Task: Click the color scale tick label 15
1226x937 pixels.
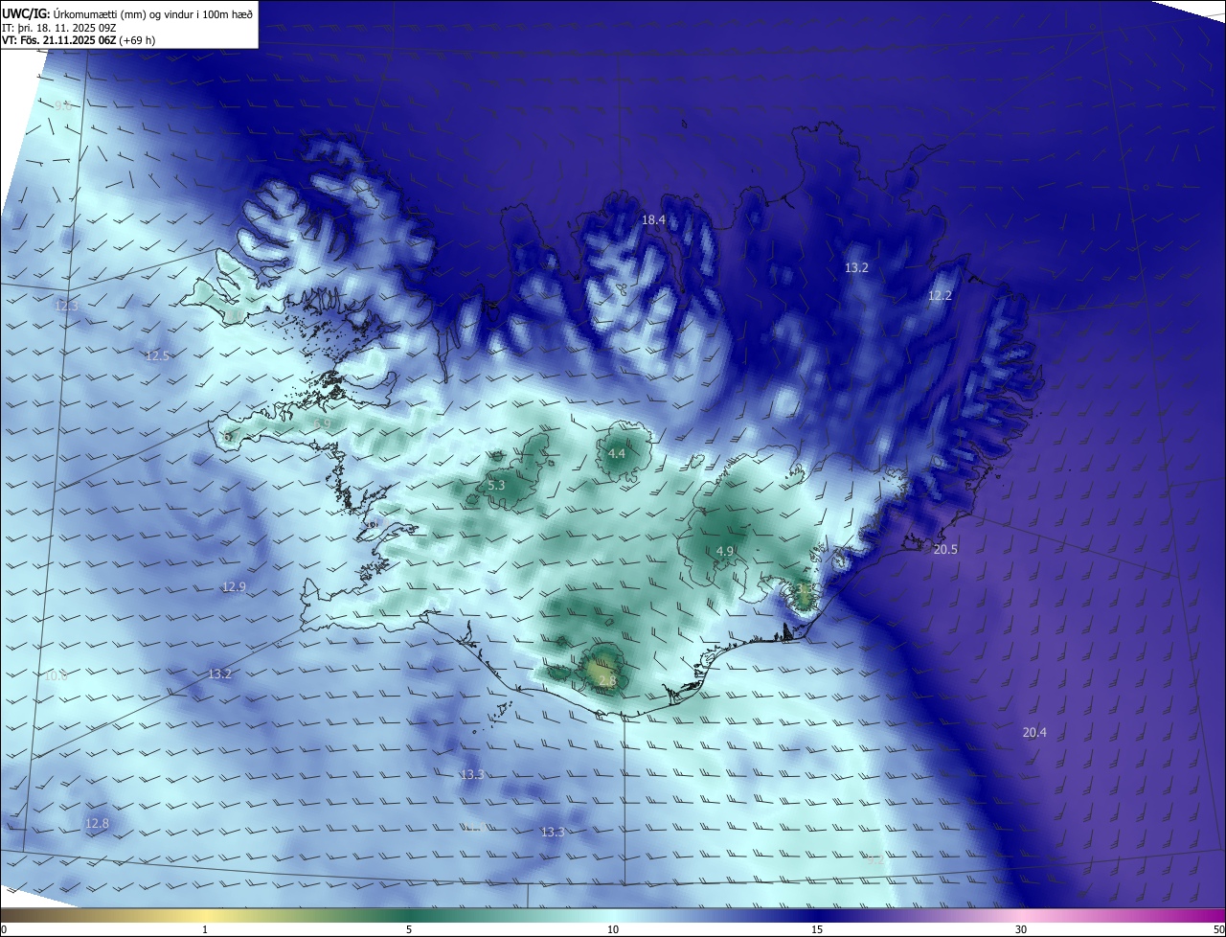Action: [x=817, y=929]
